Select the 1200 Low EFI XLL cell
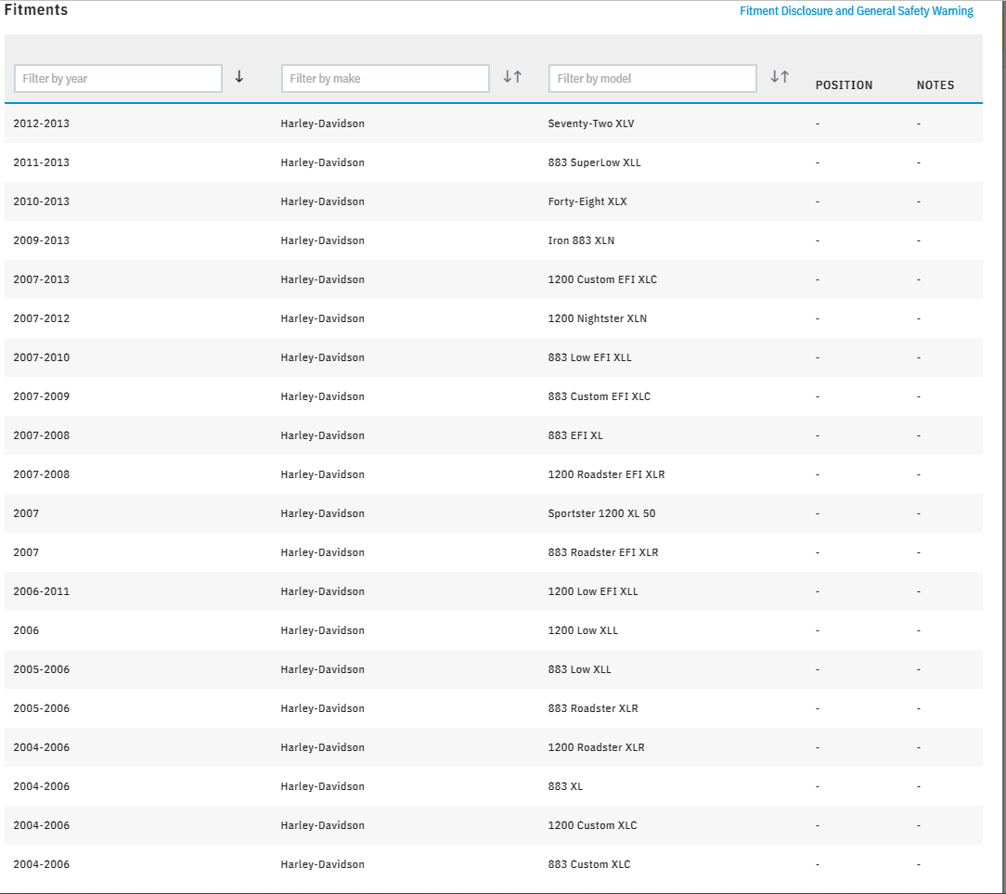 [x=593, y=591]
